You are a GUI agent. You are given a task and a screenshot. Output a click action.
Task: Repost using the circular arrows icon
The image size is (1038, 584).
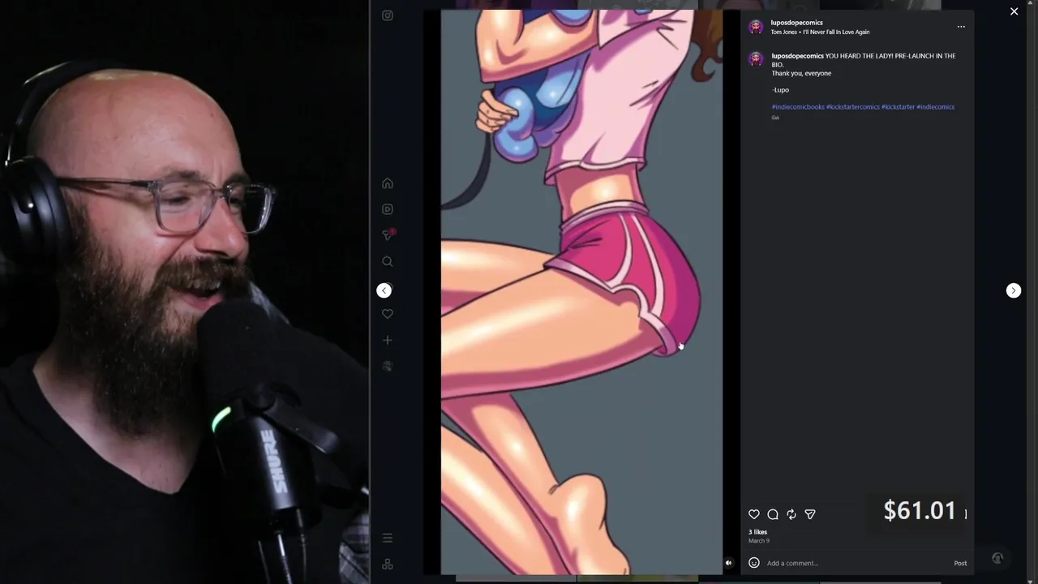pos(791,514)
